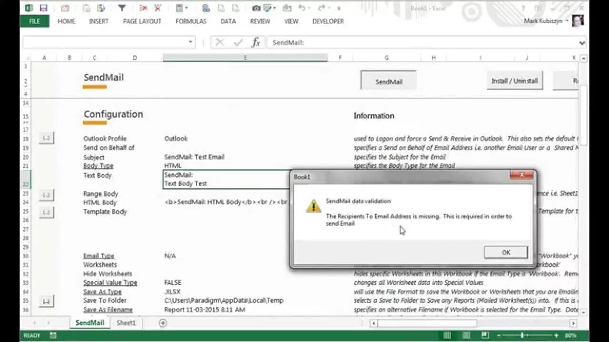The width and height of the screenshot is (609, 342).
Task: Click the hyperlink chain icon in toolbar
Action: tap(206, 8)
